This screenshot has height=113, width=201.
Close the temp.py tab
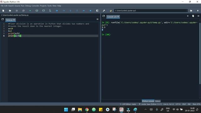click(x=14, y=20)
